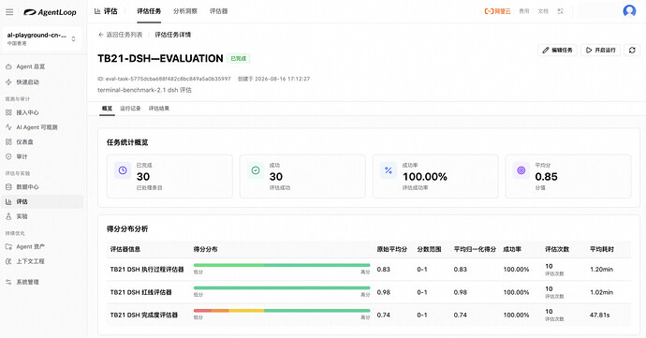Click the 已完成 clock icon in stats
This screenshot has width=646, height=338.
123,170
